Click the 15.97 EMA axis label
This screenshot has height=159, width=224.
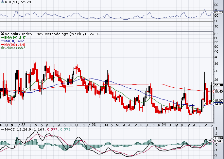pyautogui.click(x=218, y=101)
